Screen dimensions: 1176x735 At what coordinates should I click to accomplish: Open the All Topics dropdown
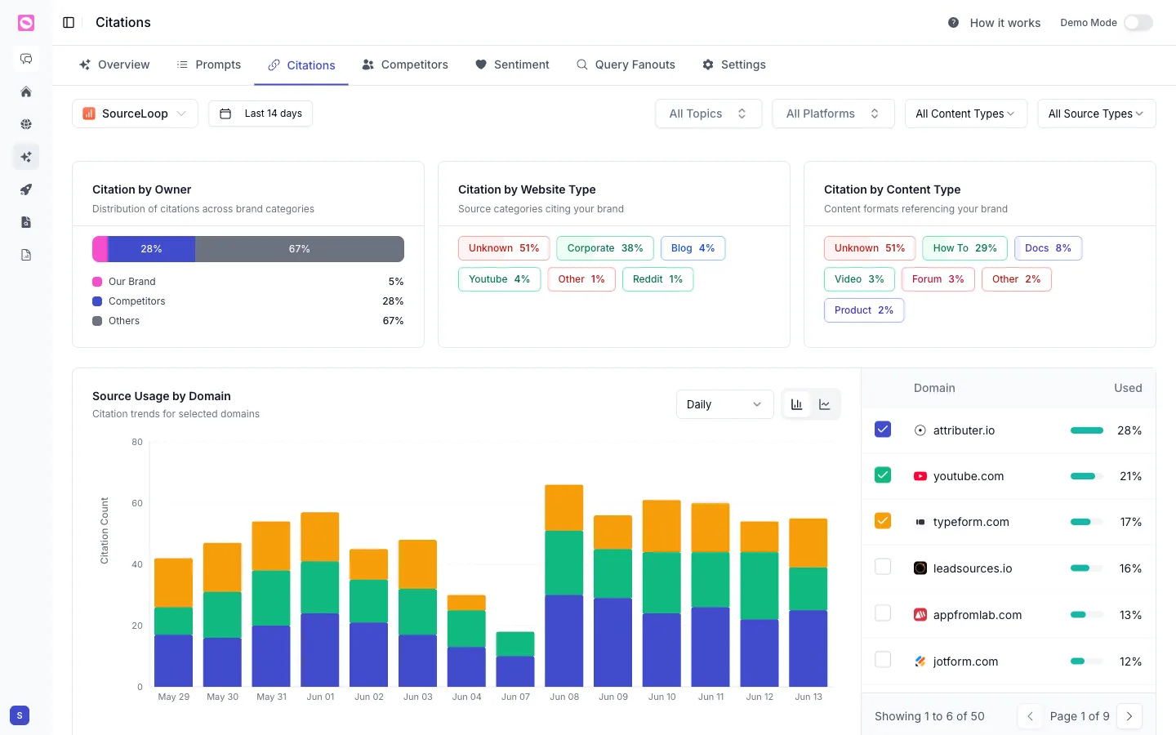click(x=708, y=114)
